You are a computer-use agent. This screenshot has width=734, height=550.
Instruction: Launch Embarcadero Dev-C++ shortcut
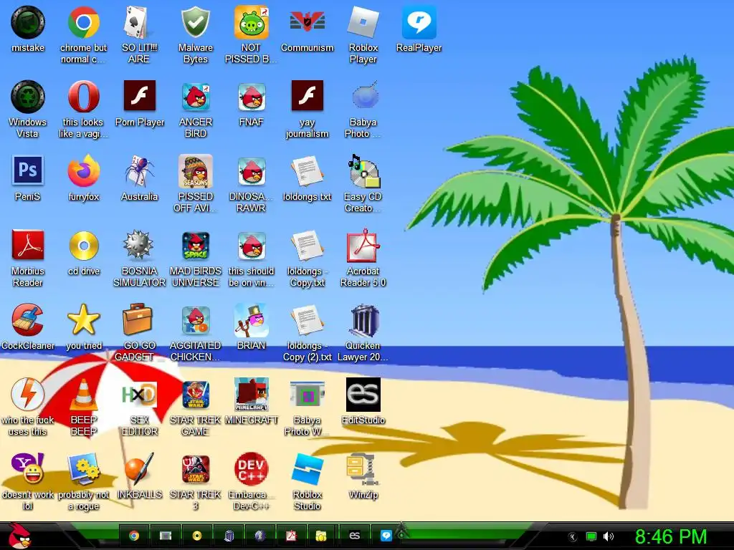252,468
